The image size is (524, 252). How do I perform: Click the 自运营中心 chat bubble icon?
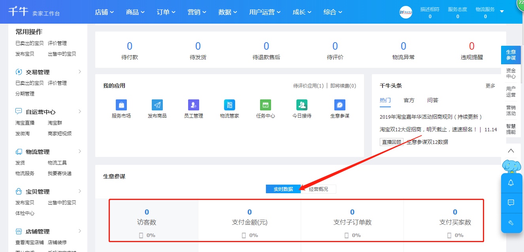19,112
